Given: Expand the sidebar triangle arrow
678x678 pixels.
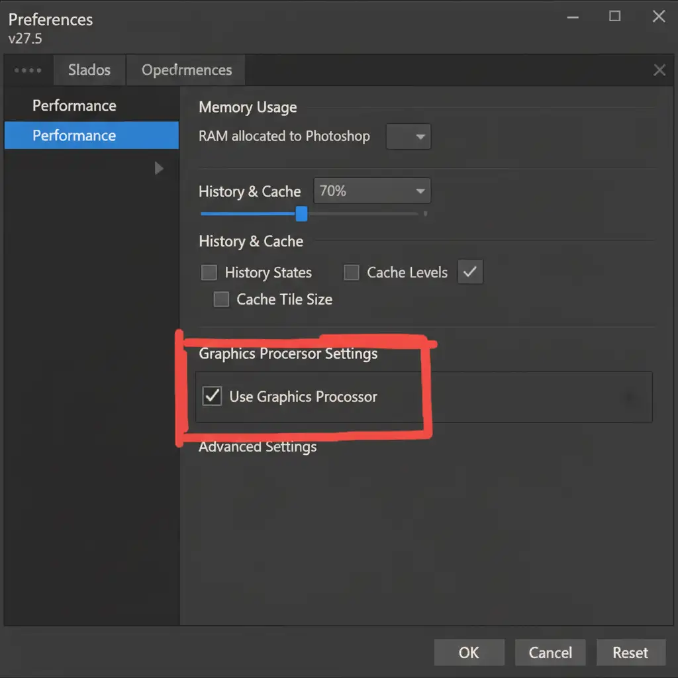Looking at the screenshot, I should (x=159, y=168).
